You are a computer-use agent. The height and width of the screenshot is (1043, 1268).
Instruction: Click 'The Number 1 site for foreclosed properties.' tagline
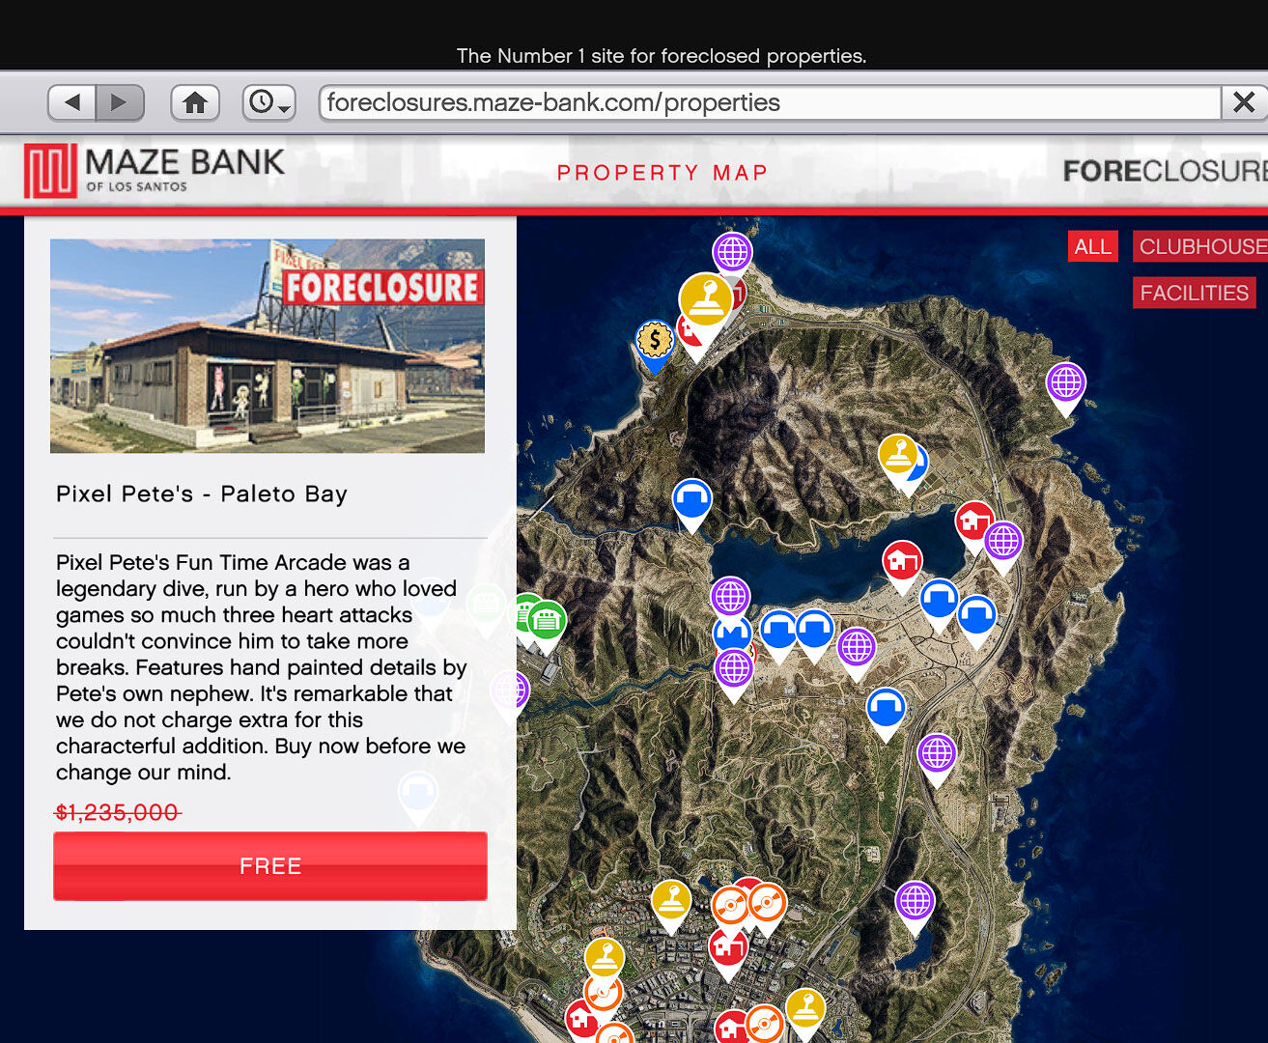[x=662, y=56]
